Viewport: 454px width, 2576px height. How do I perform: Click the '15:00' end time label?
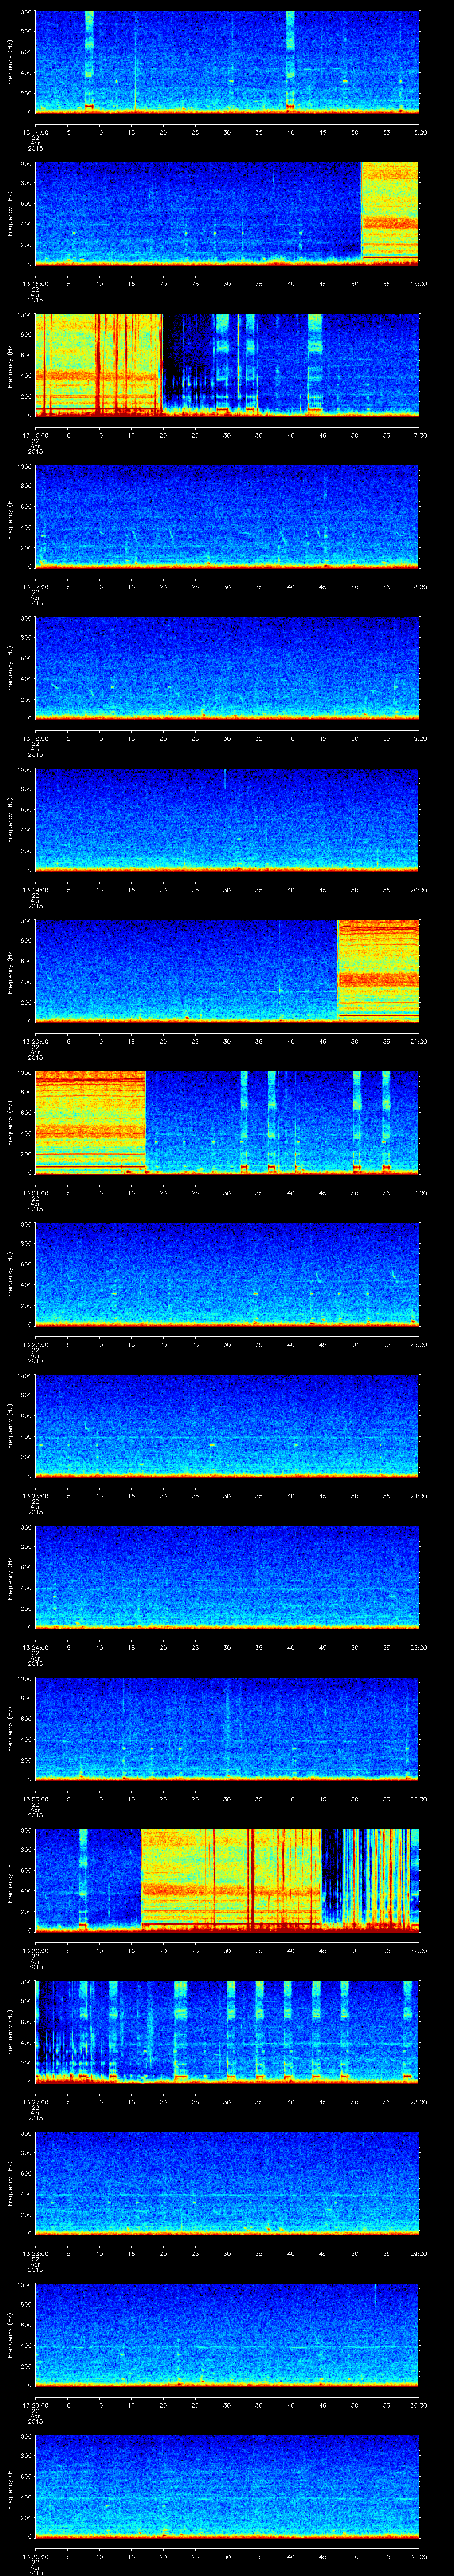coord(418,132)
